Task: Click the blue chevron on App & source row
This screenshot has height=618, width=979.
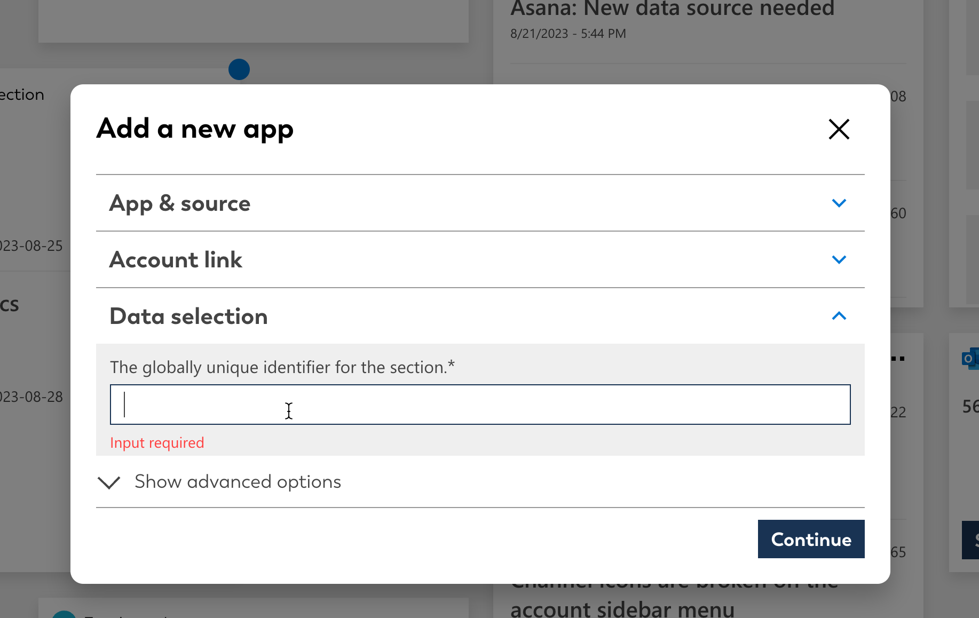Action: click(839, 203)
